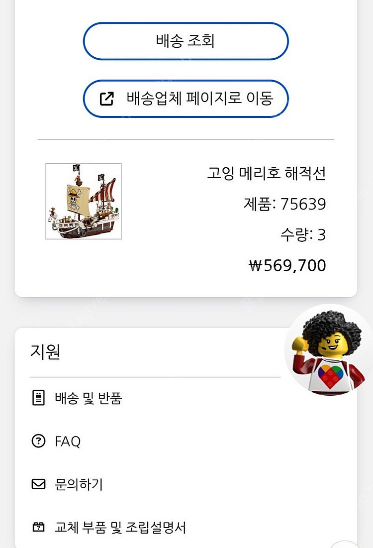This screenshot has width=373, height=548.
Task: Click the 지원 section heading
Action: pos(45,352)
